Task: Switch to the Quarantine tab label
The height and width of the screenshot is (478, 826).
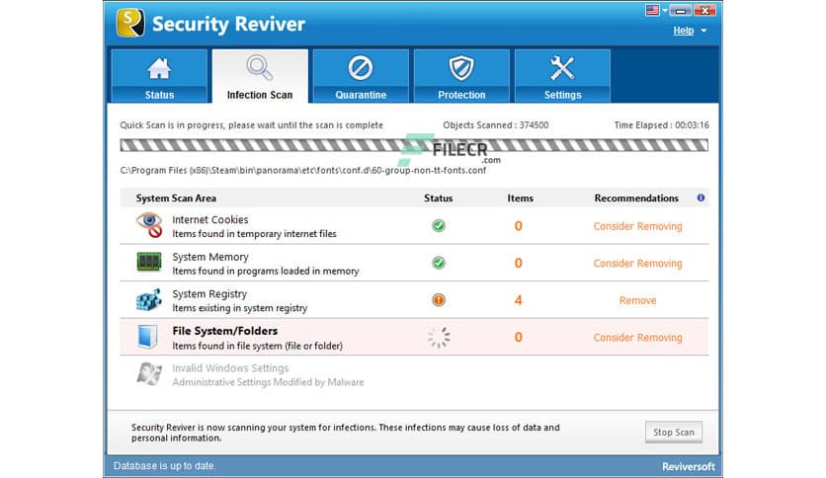Action: (361, 95)
